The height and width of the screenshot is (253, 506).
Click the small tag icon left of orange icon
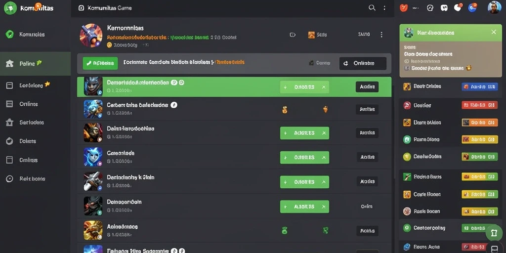click(x=293, y=35)
